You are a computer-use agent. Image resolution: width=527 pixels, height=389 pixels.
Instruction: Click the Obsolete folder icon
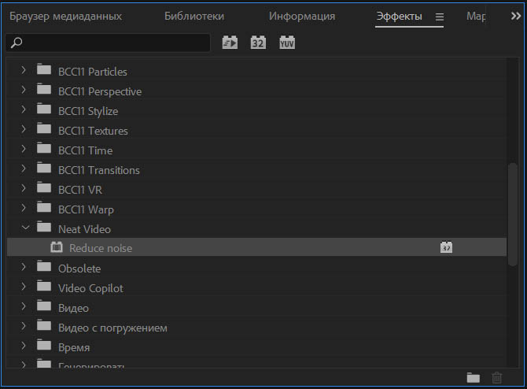(x=44, y=266)
